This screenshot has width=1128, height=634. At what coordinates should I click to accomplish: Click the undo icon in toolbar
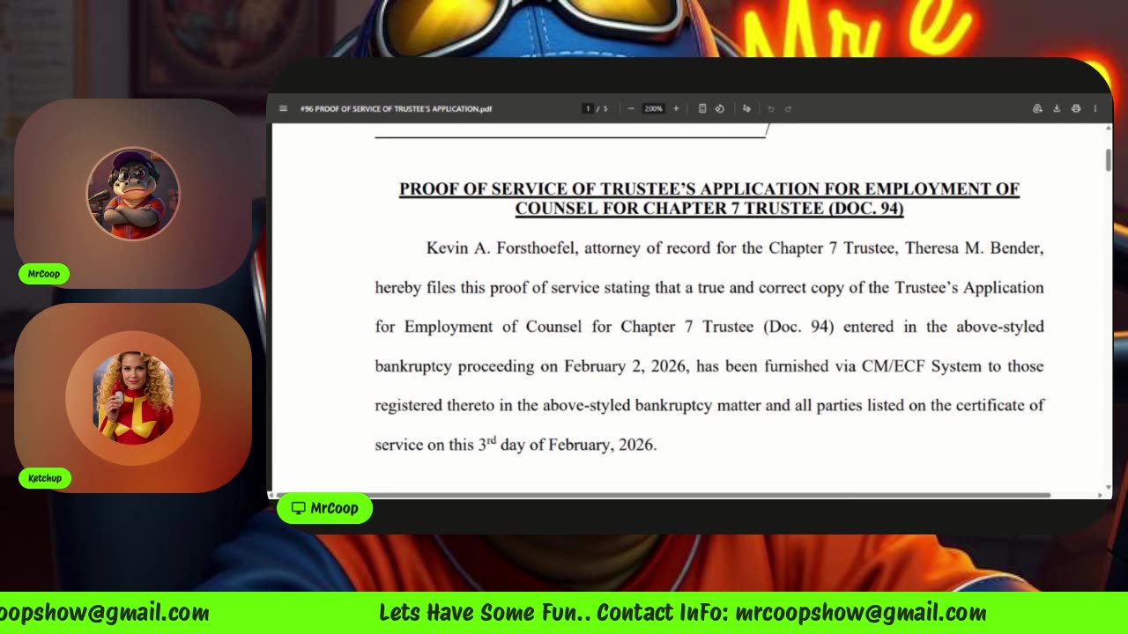(x=771, y=109)
